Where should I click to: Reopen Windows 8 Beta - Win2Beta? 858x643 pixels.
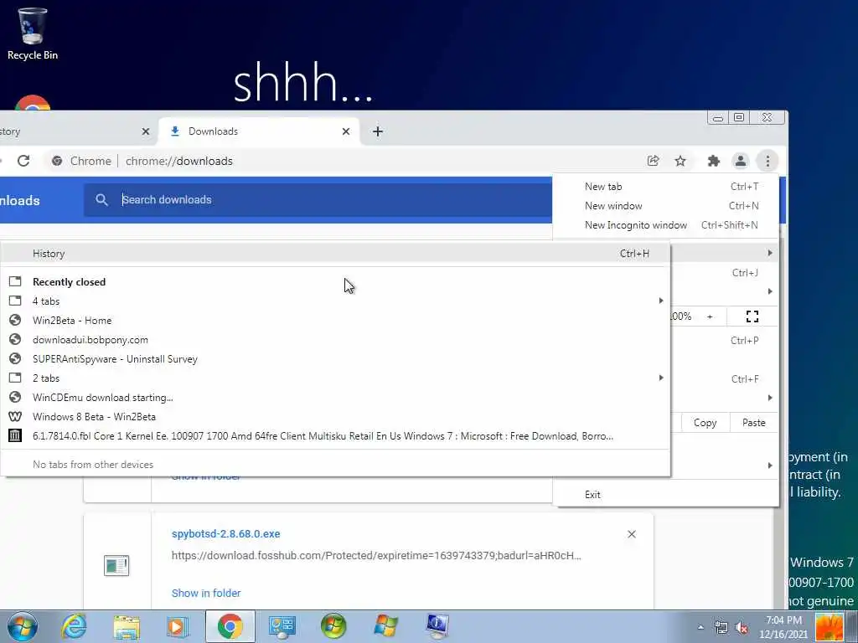pos(335,416)
